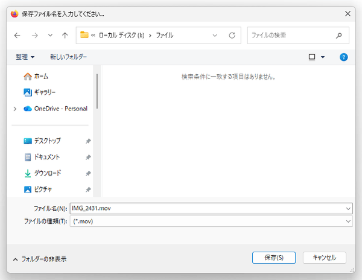The height and width of the screenshot is (280, 362).
Task: Open the file name history dropdown
Action: click(348, 209)
